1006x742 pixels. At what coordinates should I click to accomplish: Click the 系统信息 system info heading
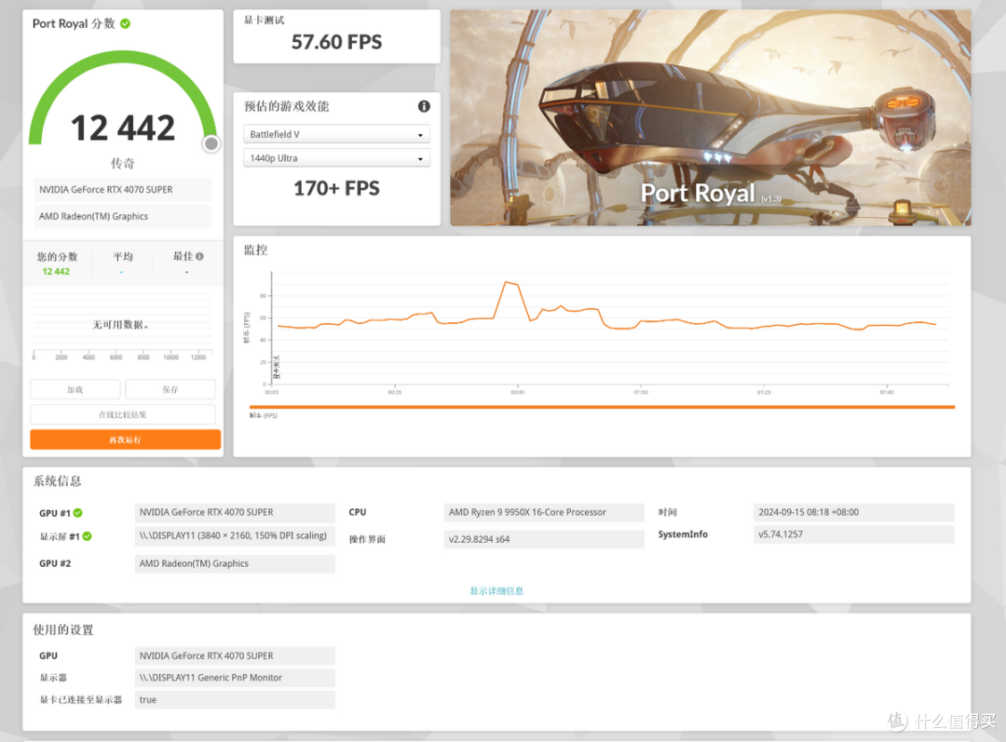tap(57, 481)
